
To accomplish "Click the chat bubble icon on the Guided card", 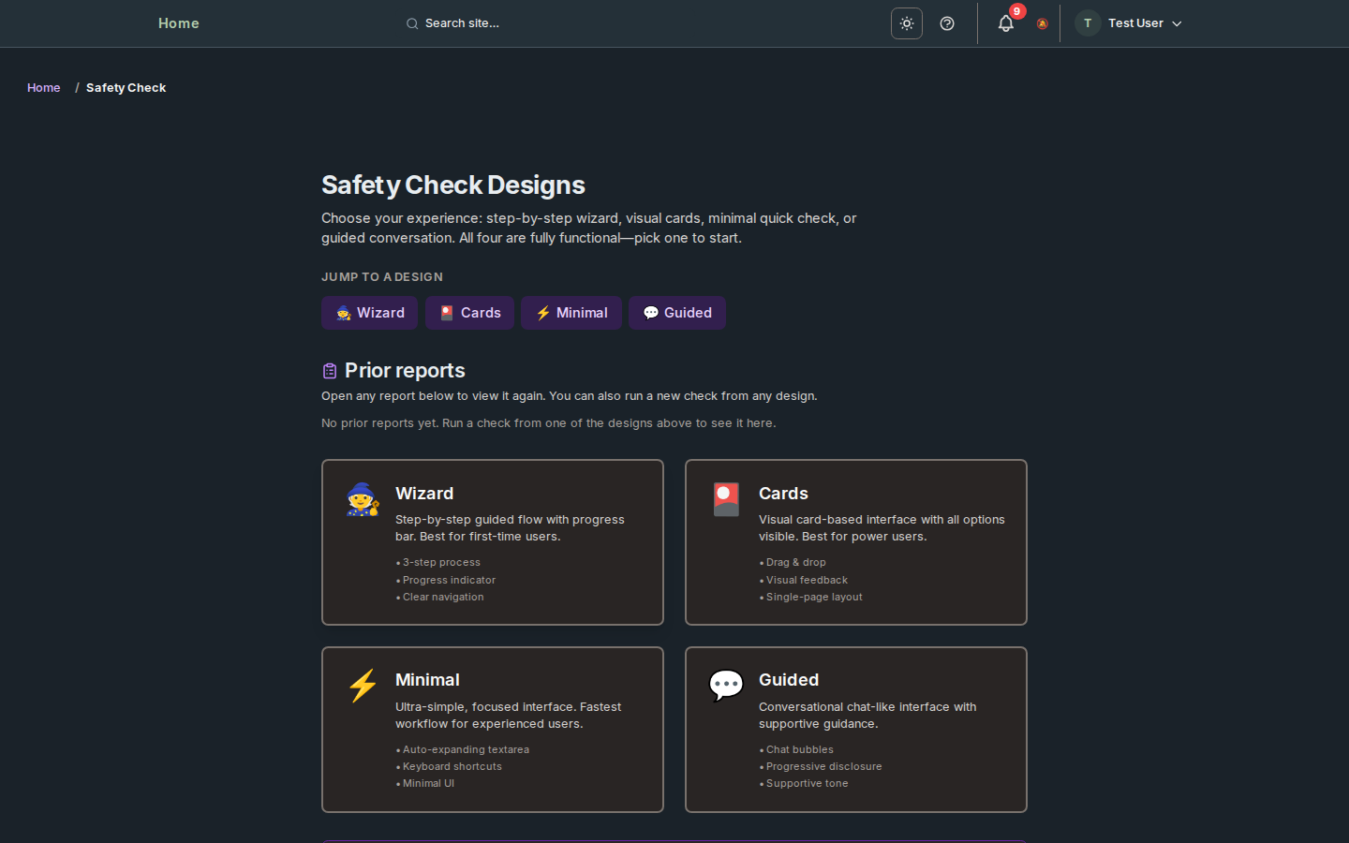I will pos(726,685).
